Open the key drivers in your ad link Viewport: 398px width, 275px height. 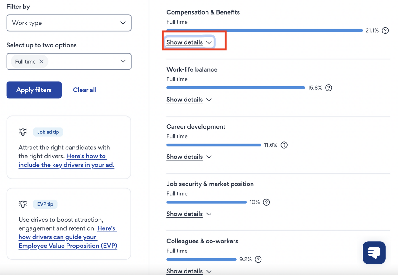[x=66, y=165]
